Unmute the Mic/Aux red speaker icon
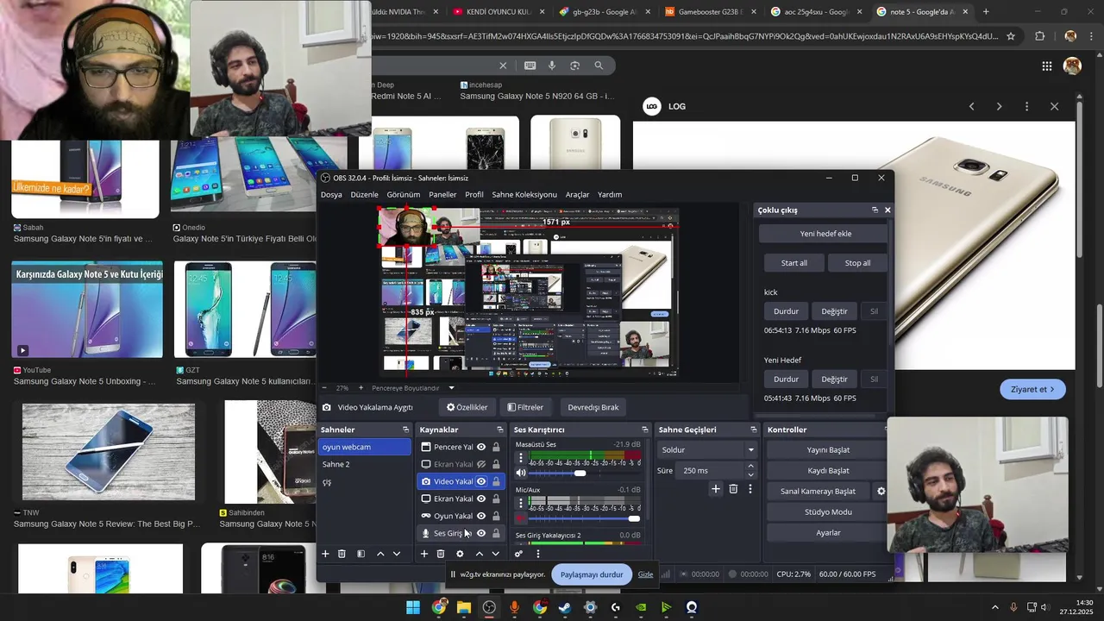Image resolution: width=1104 pixels, height=621 pixels. pos(520,518)
